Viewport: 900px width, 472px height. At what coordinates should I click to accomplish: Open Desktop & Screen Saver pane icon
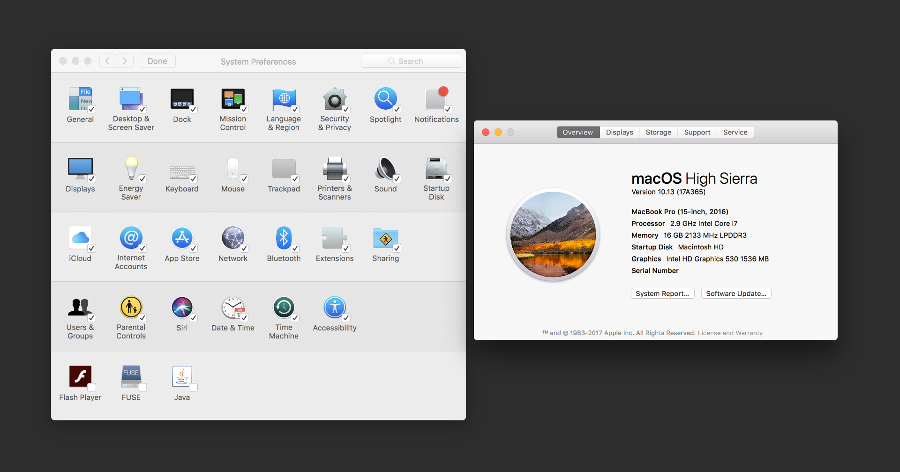(131, 98)
